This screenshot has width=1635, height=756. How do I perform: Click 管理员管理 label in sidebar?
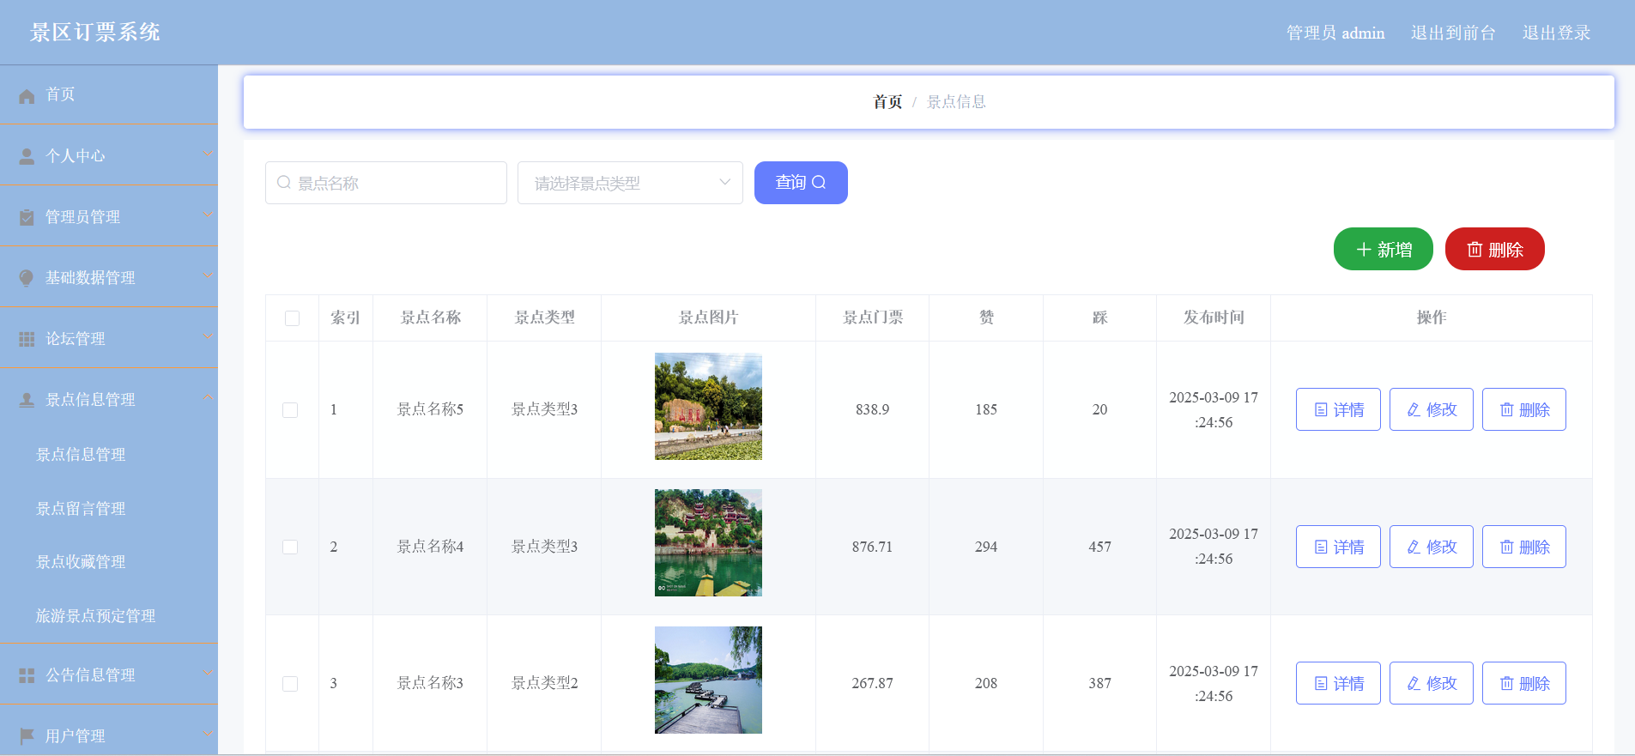82,217
